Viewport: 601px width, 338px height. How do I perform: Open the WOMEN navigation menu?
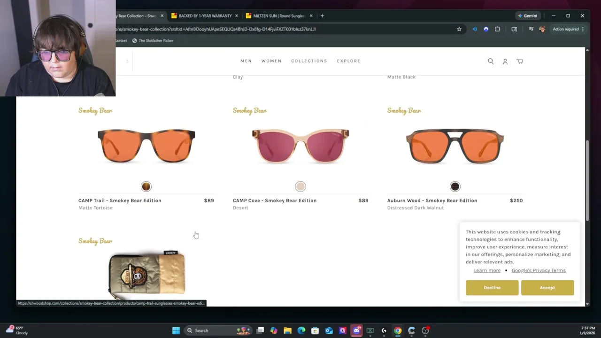click(271, 61)
